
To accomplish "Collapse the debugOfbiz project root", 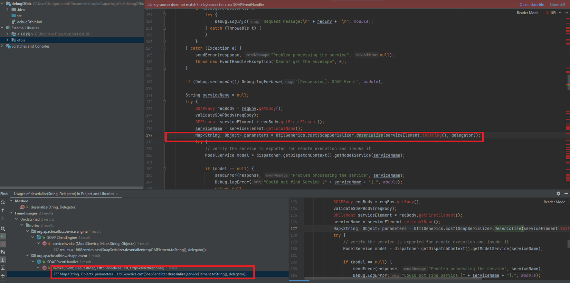I will click(2, 3).
